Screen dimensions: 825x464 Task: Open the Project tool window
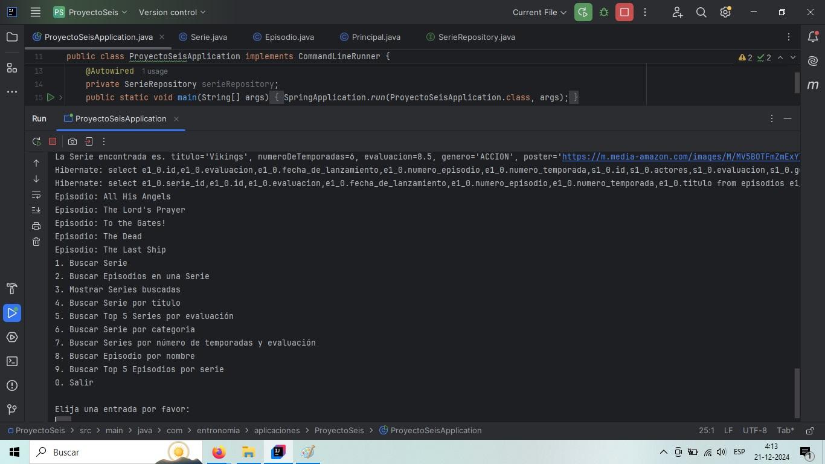[x=12, y=37]
